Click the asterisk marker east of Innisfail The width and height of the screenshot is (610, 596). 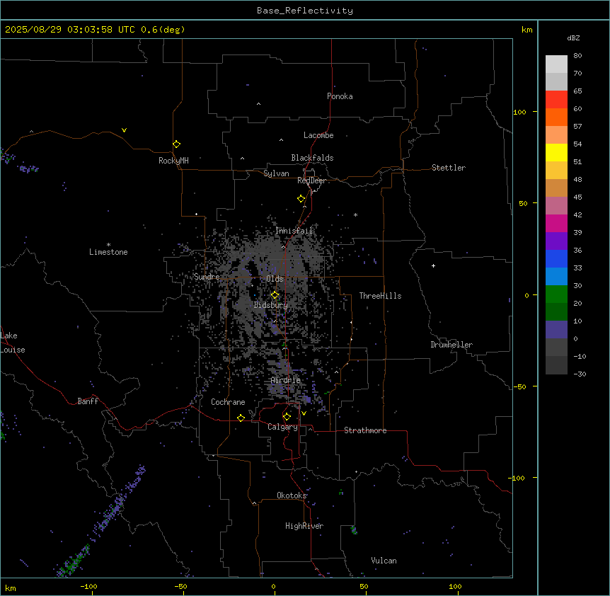pyautogui.click(x=355, y=214)
